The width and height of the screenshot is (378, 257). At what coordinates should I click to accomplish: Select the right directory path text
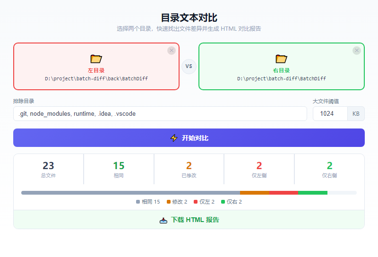coord(281,78)
